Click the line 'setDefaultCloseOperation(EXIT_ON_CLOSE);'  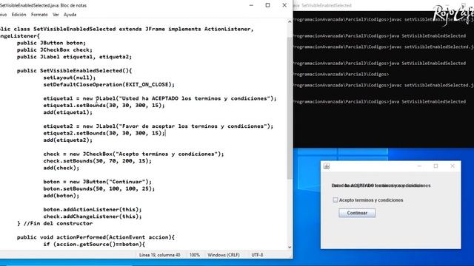[x=109, y=84]
